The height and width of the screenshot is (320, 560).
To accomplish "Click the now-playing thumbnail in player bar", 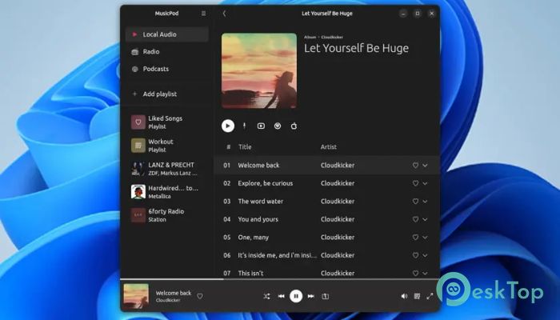I will pos(136,296).
